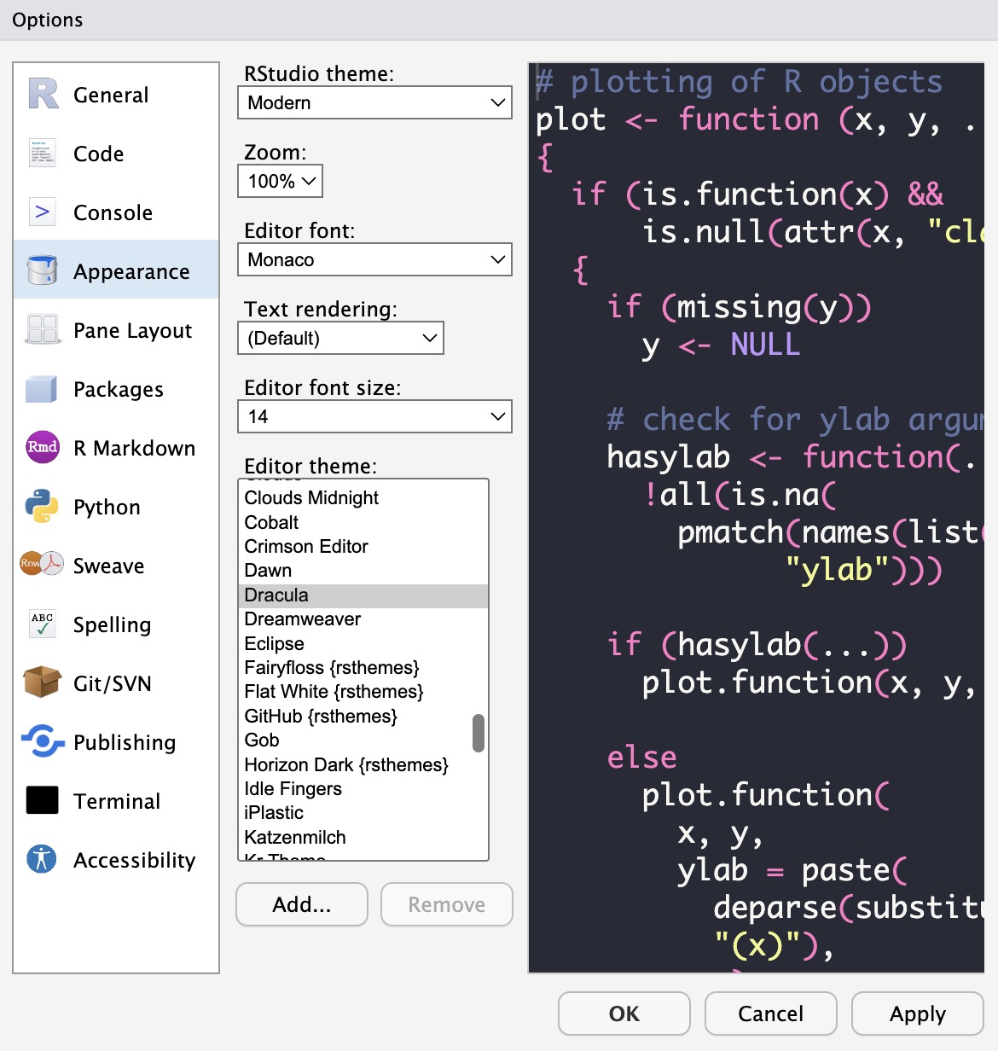Open Python settings via snake icon
The width and height of the screenshot is (998, 1051).
[42, 507]
